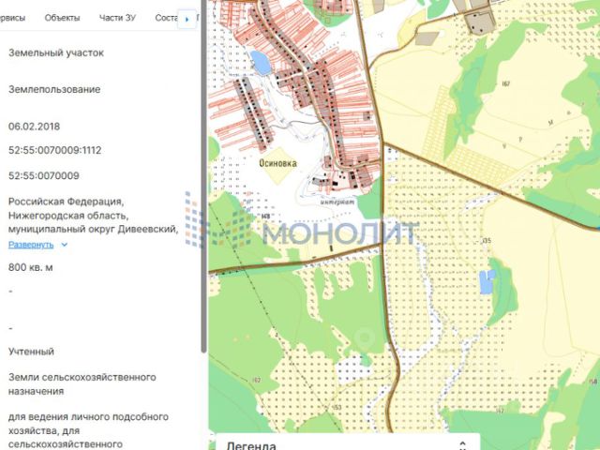This screenshot has width=600, height=450.
Task: Select cadastral number 52:55:0070009:1112
Action: click(54, 150)
